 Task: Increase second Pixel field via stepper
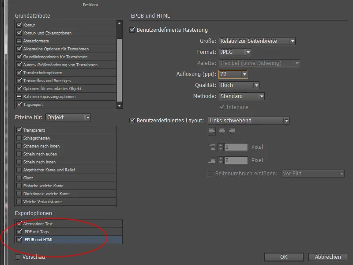click(x=221, y=159)
